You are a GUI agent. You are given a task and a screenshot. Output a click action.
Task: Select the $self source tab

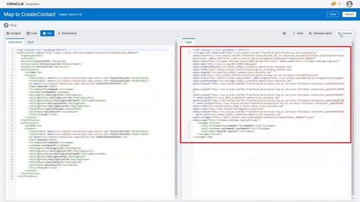pos(30,42)
